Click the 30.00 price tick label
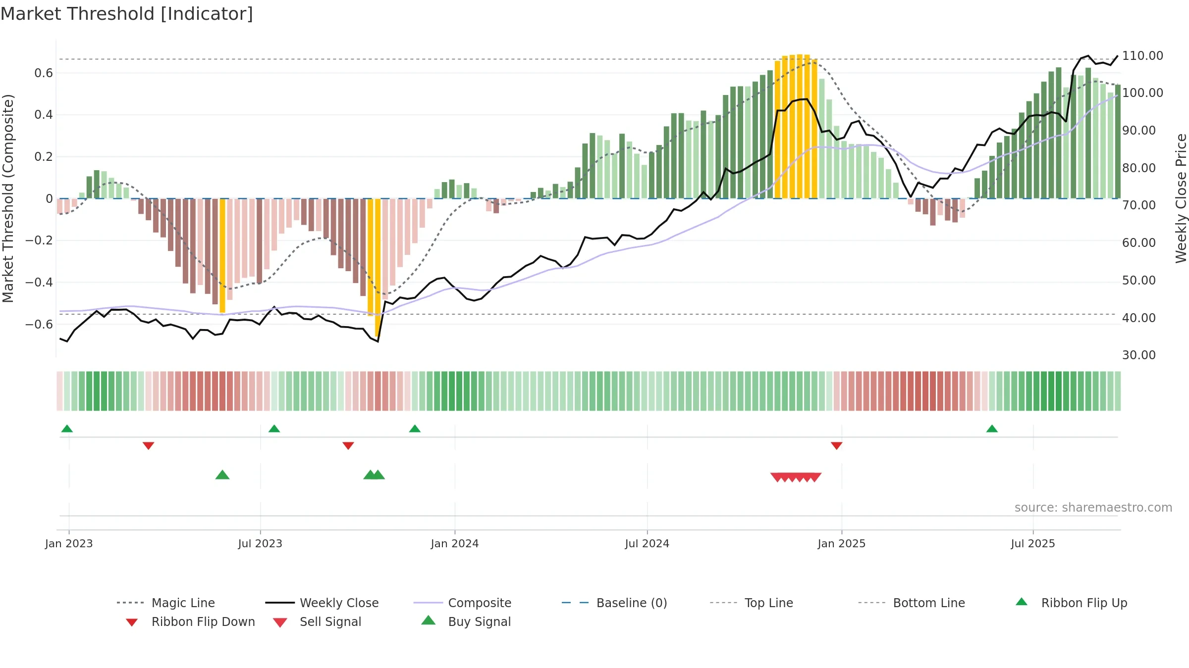 1139,355
